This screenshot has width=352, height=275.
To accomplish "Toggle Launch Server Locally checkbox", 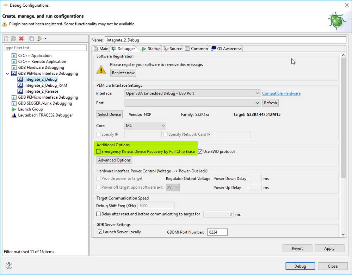I will click(100, 232).
